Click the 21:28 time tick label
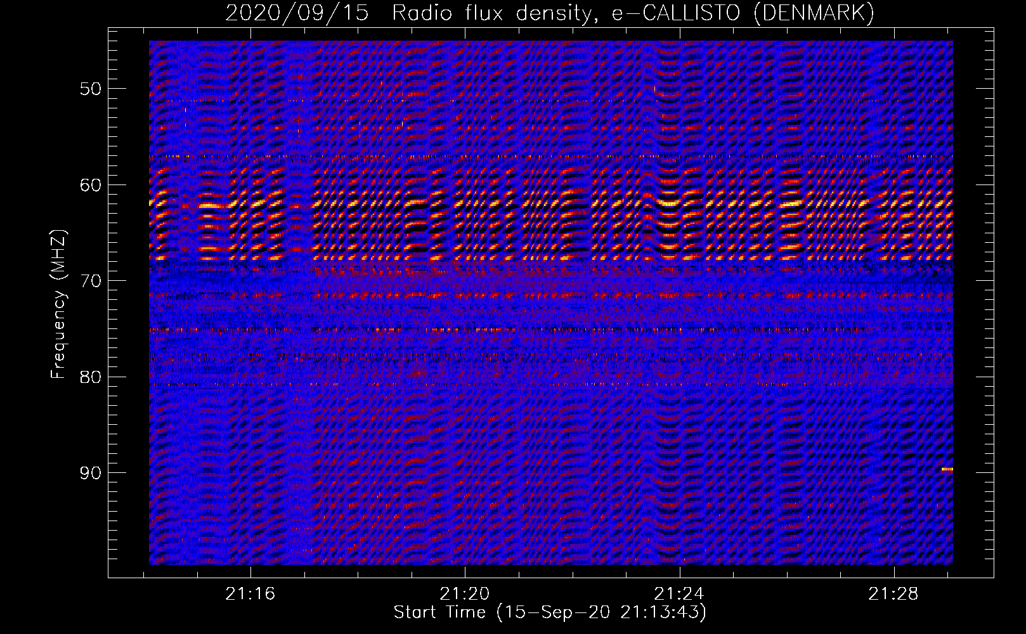1026x634 pixels. tap(893, 594)
